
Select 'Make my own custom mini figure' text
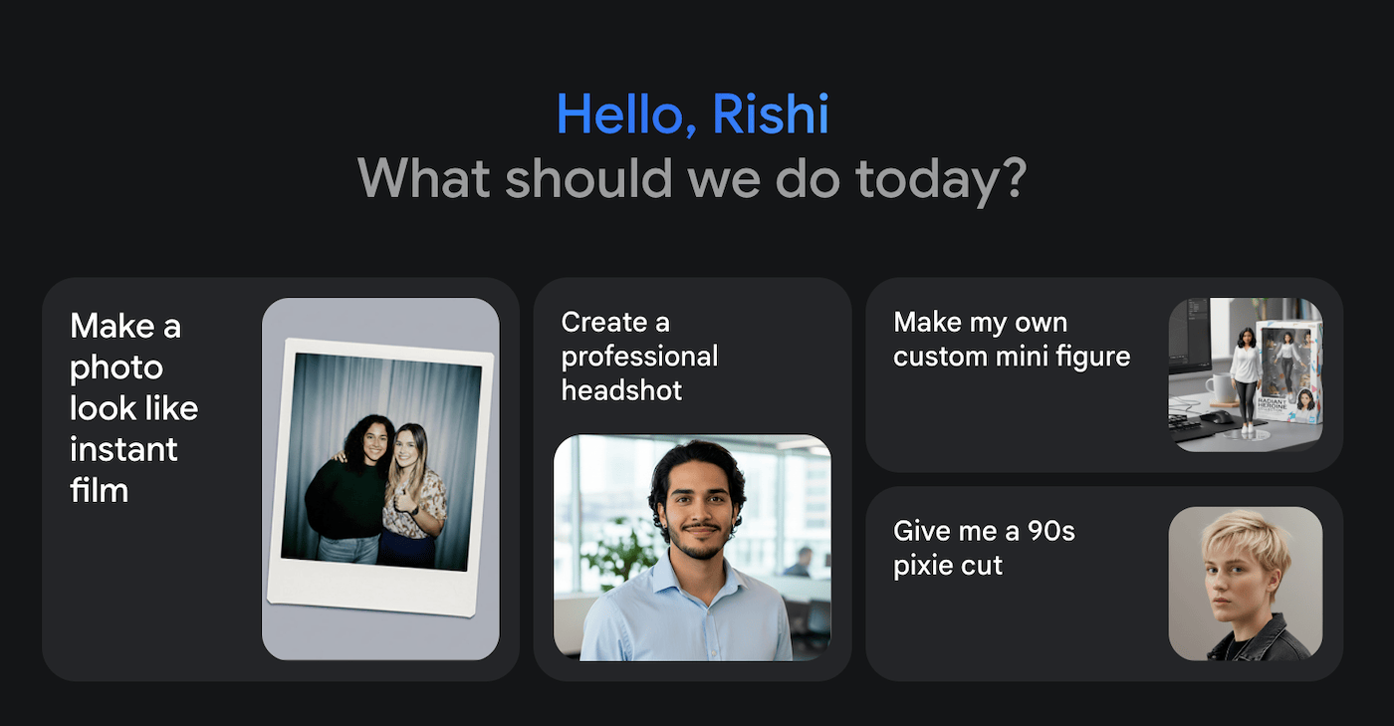pyautogui.click(x=1012, y=340)
